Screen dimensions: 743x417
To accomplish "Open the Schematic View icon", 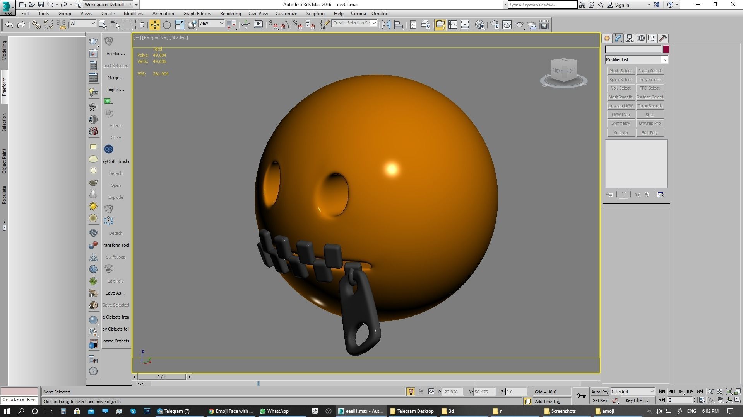I will click(x=465, y=25).
